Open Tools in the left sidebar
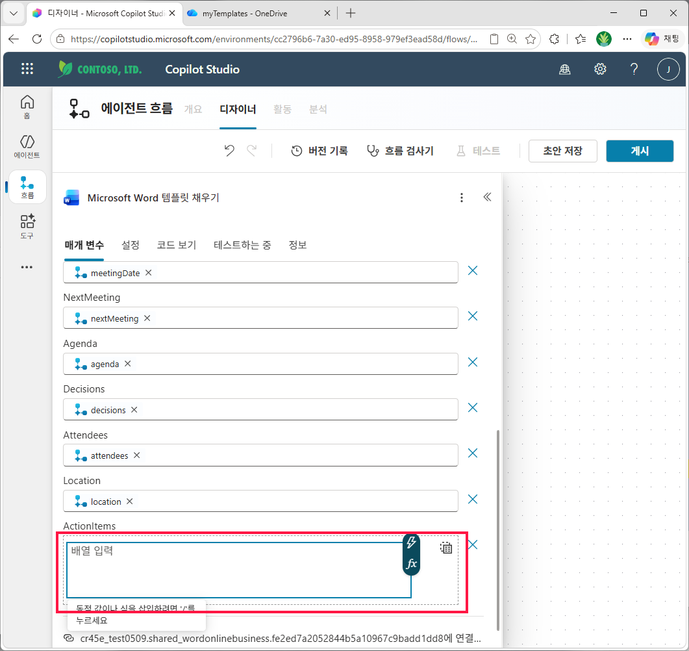The height and width of the screenshot is (651, 689). coord(27,227)
